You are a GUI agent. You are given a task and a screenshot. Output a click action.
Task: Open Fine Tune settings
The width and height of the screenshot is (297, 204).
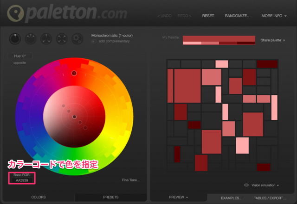coord(131,180)
